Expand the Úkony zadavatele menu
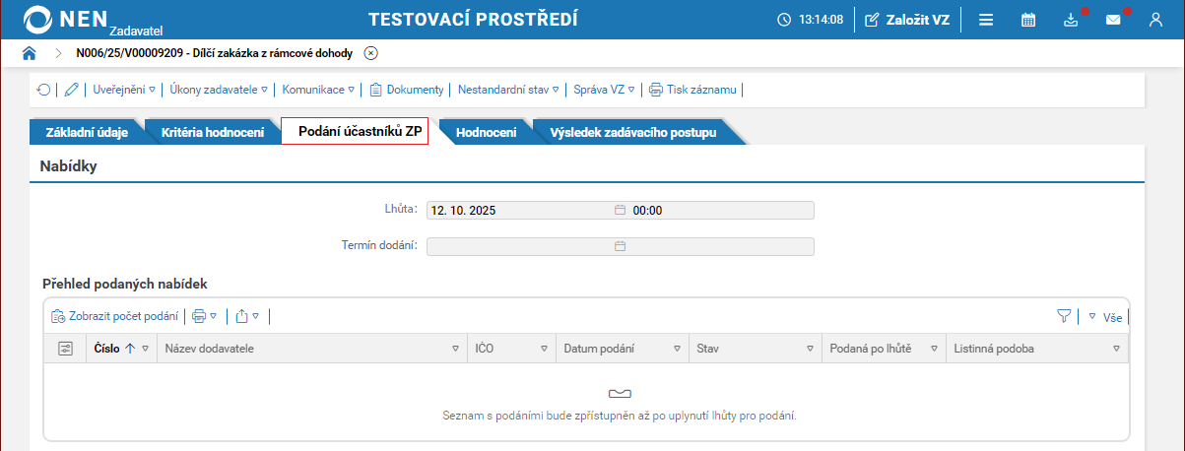The width and height of the screenshot is (1185, 451). click(219, 90)
